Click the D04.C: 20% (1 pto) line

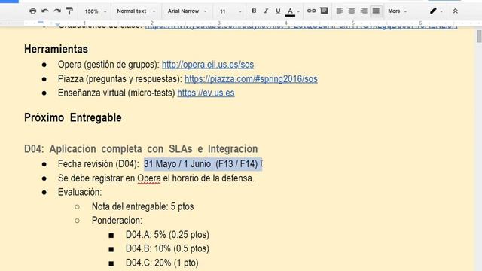162,263
